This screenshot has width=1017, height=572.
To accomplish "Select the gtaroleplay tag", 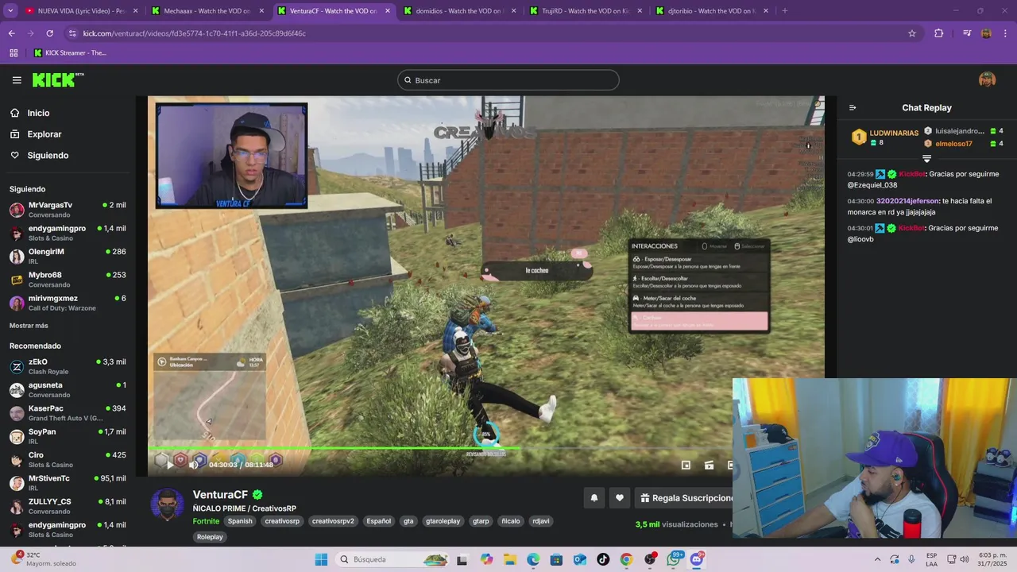I will click(443, 521).
